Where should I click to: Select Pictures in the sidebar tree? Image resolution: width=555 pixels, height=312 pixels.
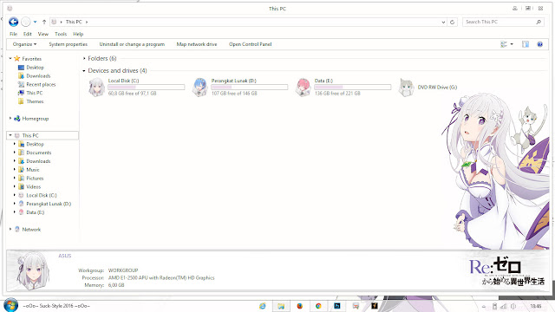pos(35,178)
